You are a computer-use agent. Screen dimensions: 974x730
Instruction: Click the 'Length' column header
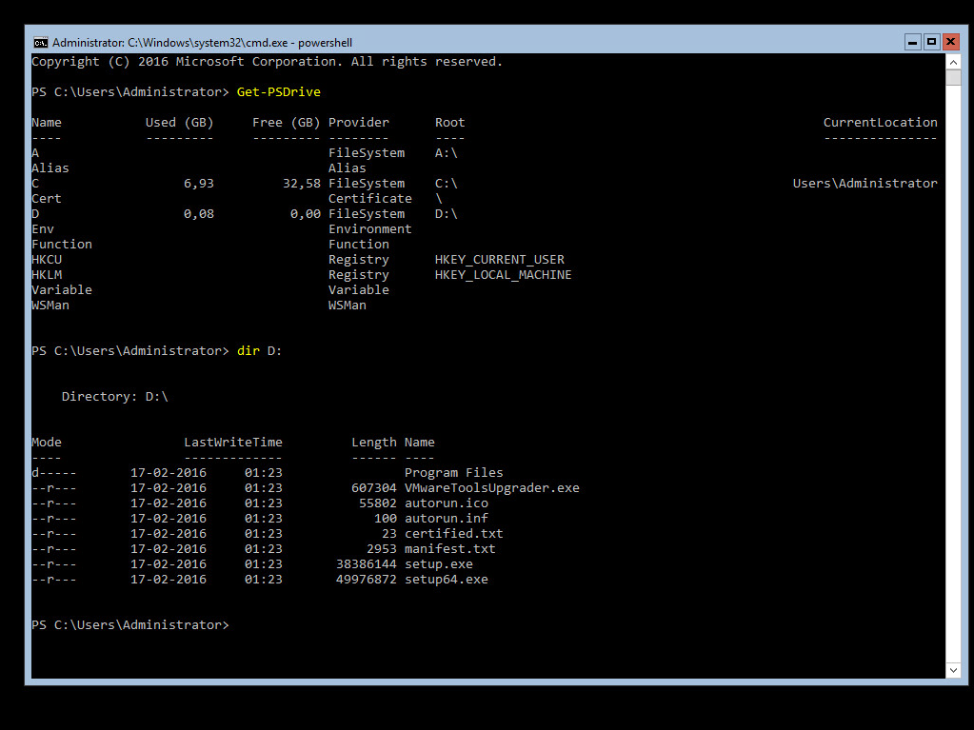374,442
